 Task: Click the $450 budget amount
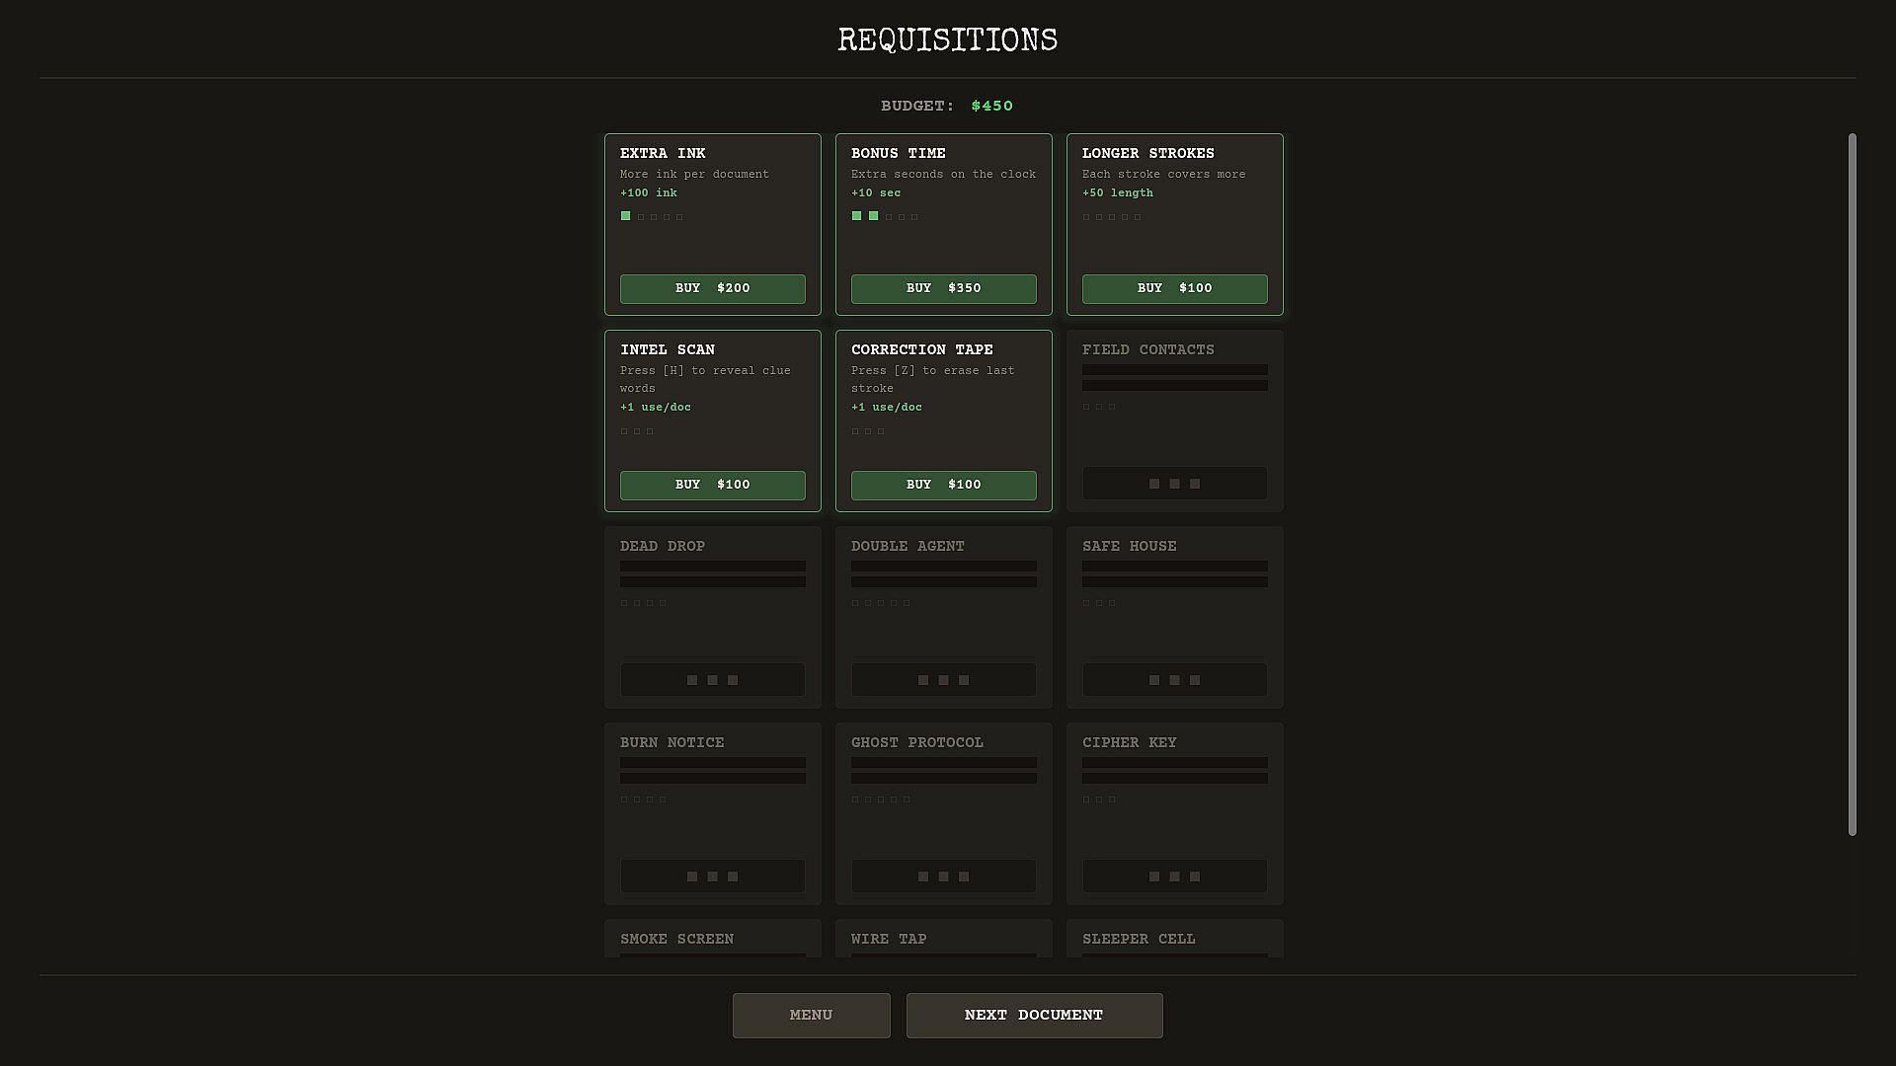pyautogui.click(x=991, y=106)
